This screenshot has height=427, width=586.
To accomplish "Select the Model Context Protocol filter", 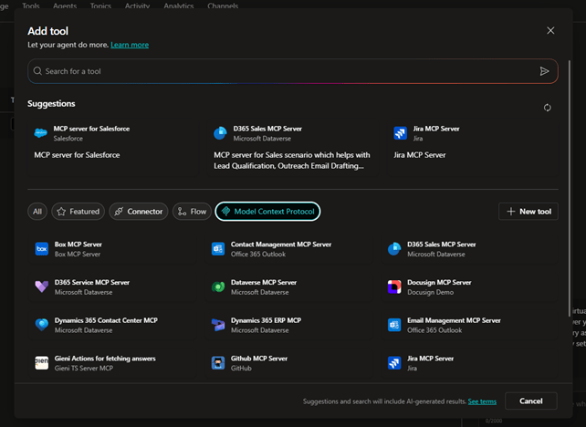I will [267, 212].
